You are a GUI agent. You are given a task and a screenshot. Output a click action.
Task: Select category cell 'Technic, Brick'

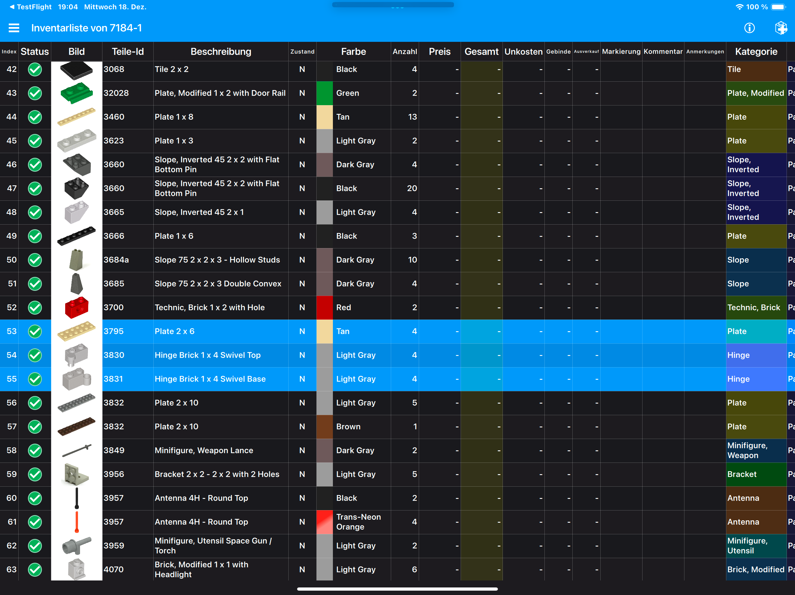coord(756,308)
